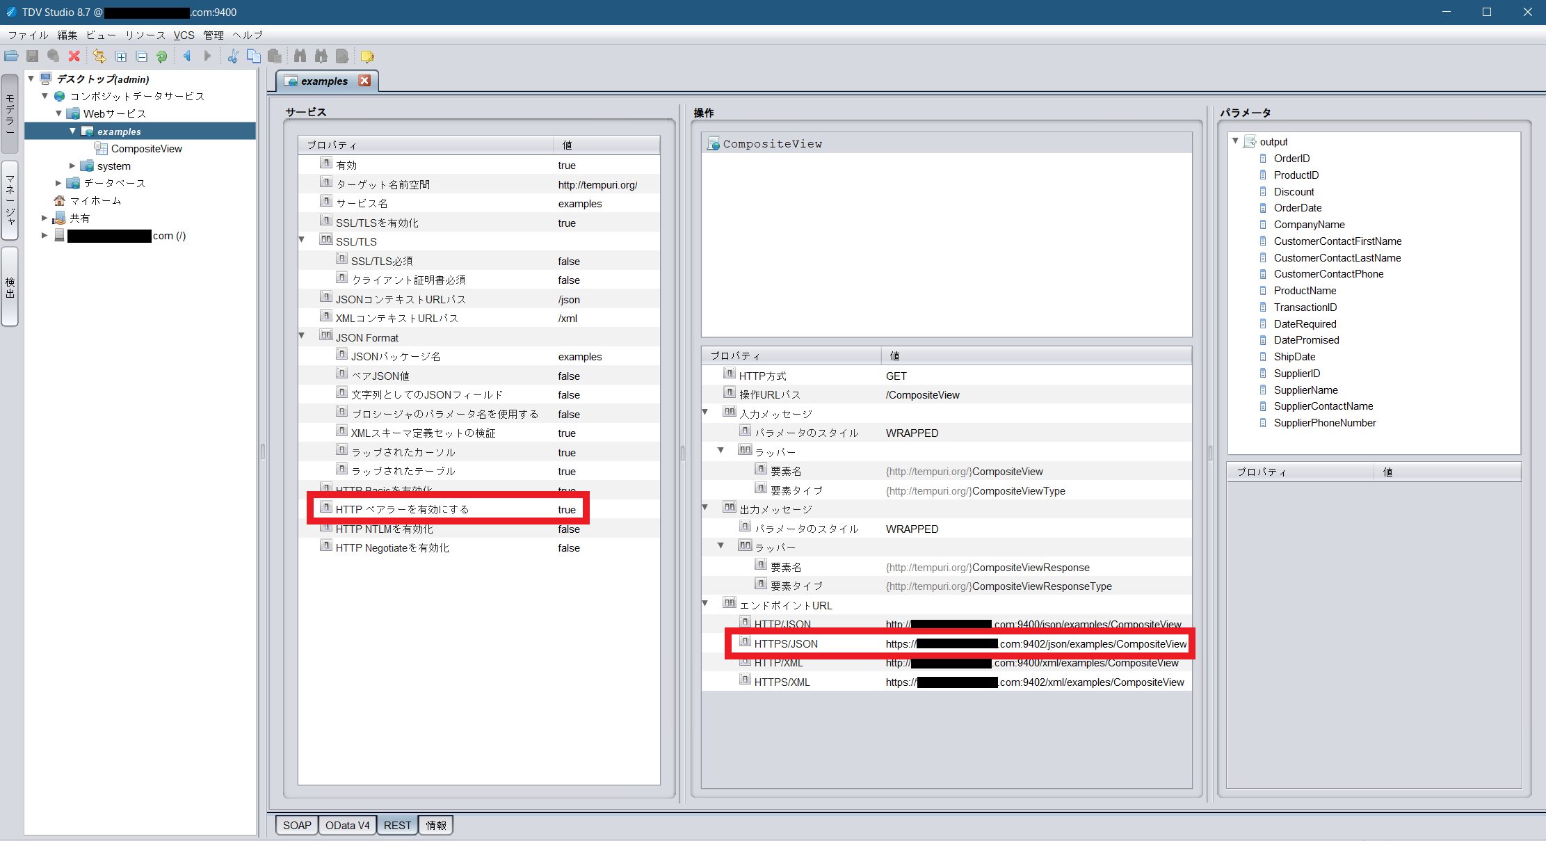Switch to the 情報 bottom tab
Image resolution: width=1546 pixels, height=841 pixels.
click(436, 825)
